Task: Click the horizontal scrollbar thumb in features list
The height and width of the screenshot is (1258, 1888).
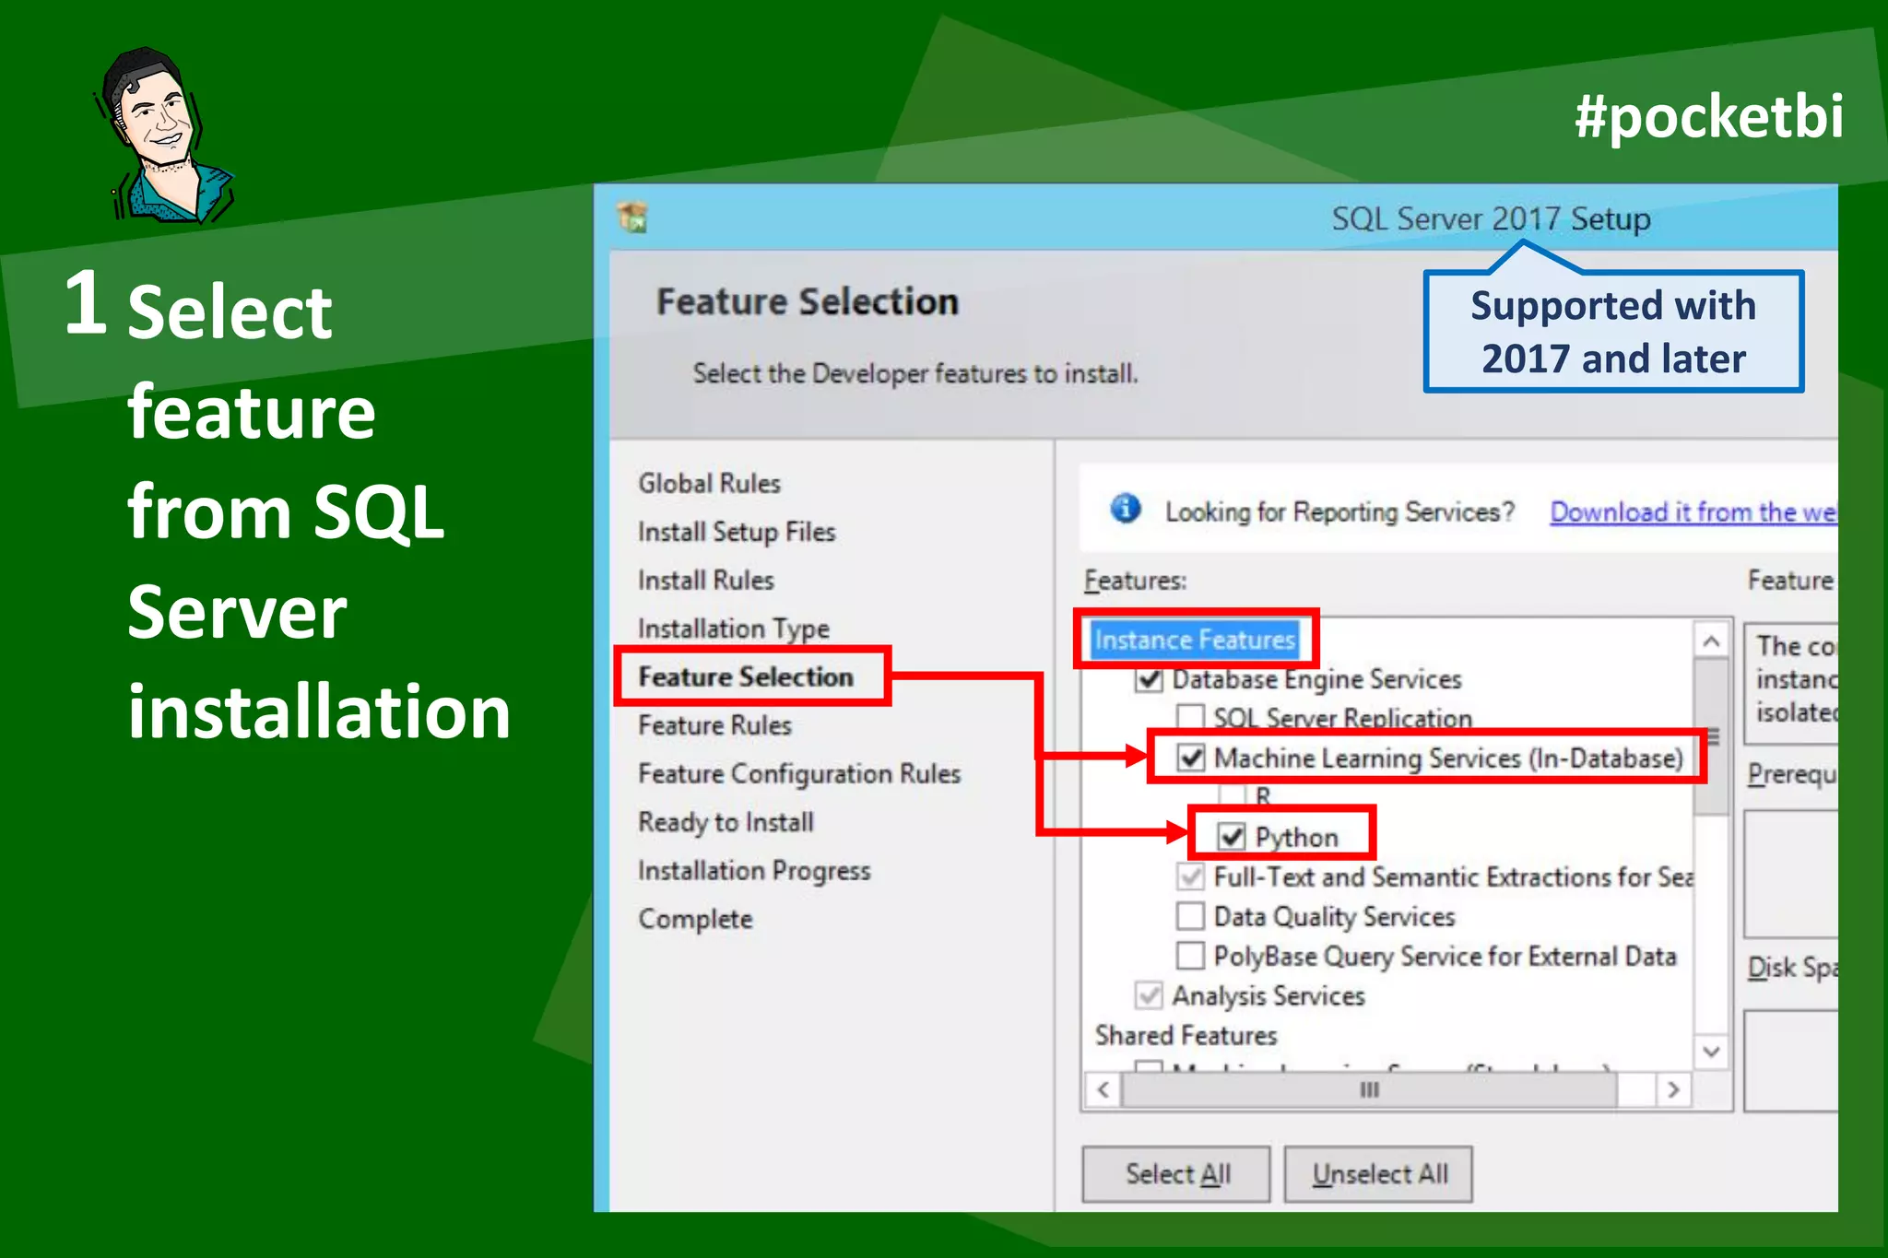Action: [1369, 1090]
